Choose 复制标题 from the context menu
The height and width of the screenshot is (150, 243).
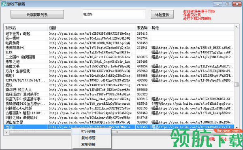[x=91, y=138]
